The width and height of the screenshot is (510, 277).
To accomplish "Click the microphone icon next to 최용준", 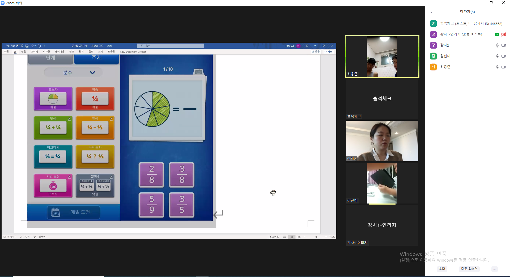I will 497,67.
